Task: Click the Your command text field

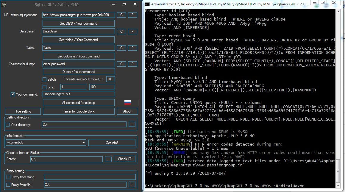Action: click(x=79, y=94)
